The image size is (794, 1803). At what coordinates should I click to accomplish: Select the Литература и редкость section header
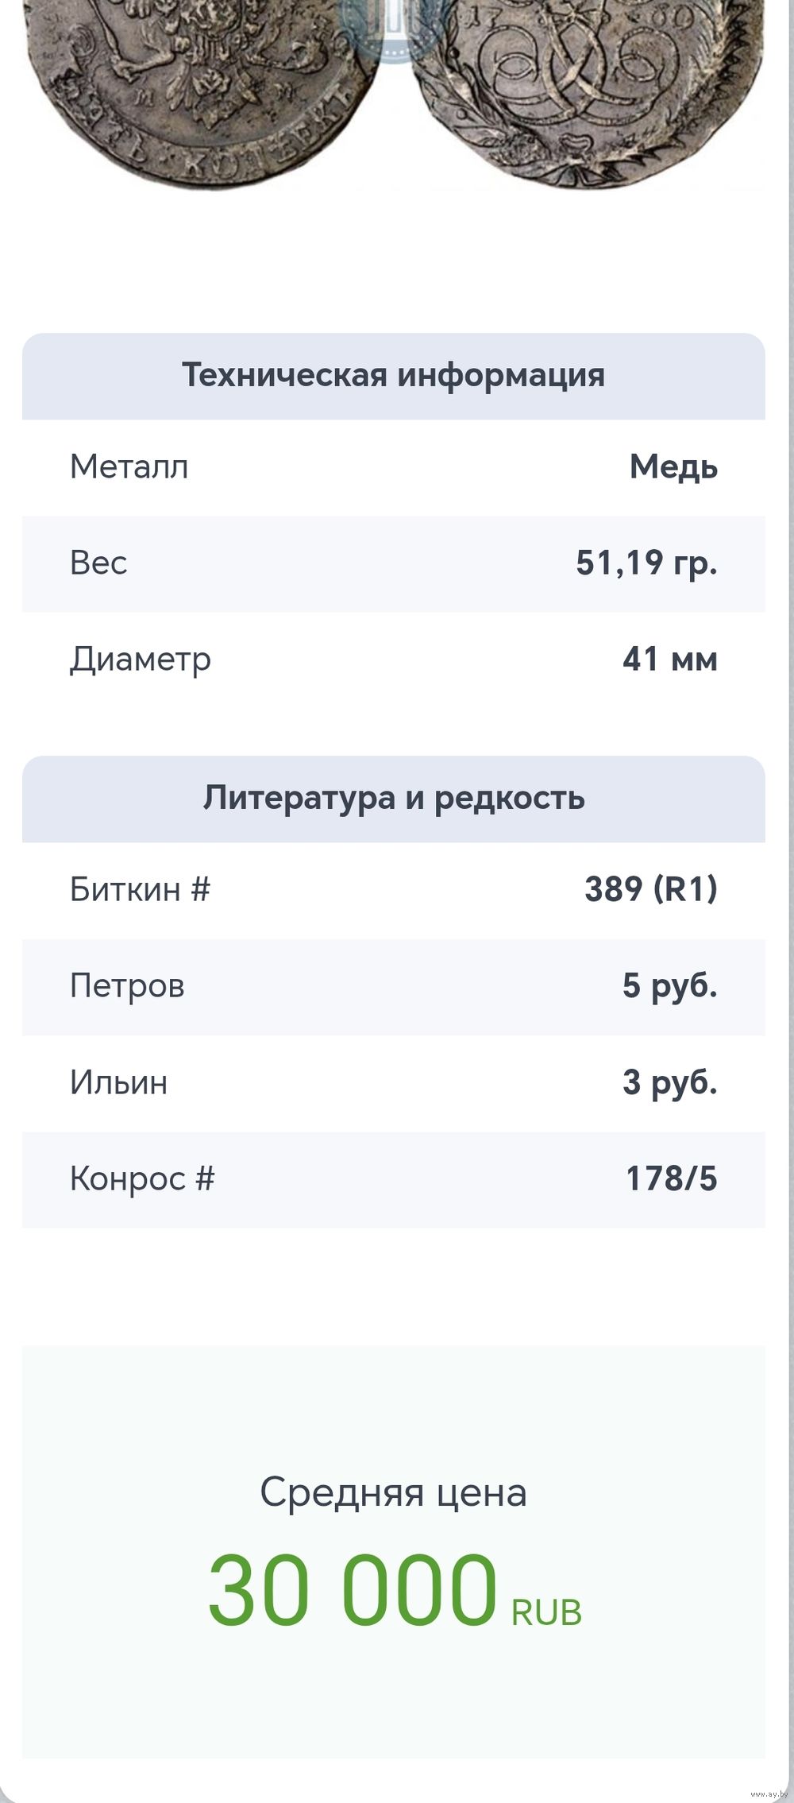click(393, 798)
